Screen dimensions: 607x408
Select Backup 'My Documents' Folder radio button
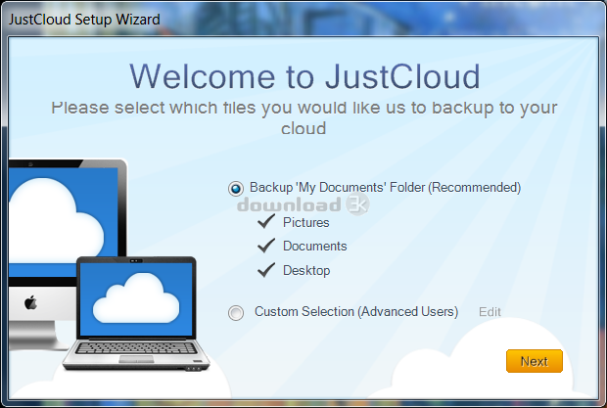point(236,189)
